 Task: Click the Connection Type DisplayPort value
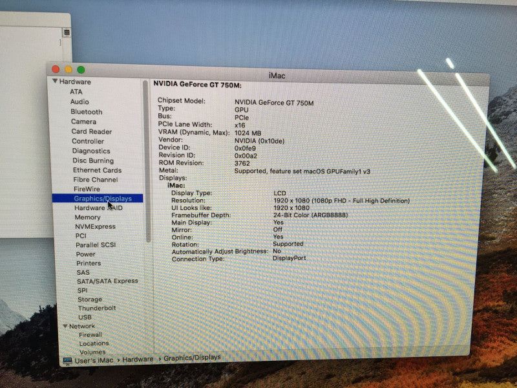pyautogui.click(x=289, y=258)
